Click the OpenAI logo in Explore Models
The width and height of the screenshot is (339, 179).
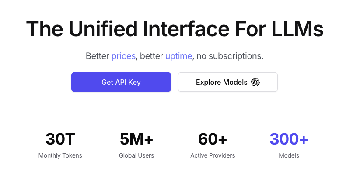point(255,82)
